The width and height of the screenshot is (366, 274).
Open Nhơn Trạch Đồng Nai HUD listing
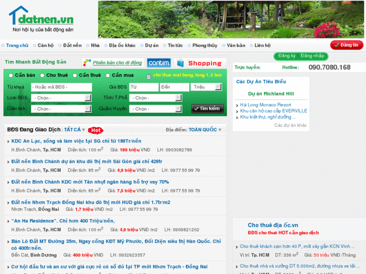click(x=91, y=202)
